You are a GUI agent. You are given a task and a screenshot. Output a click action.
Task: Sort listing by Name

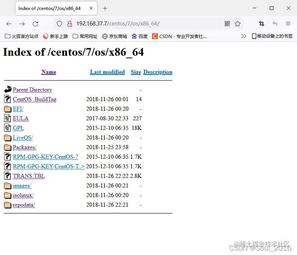(49, 72)
